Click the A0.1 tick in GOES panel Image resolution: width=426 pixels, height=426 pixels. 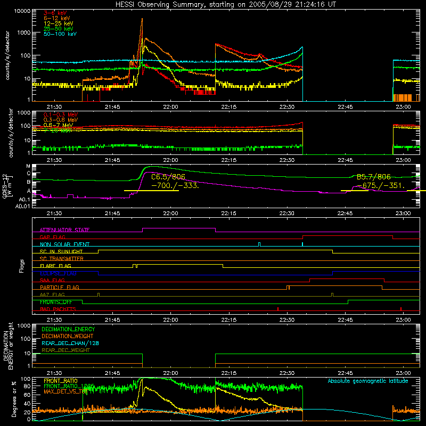pos(24,200)
